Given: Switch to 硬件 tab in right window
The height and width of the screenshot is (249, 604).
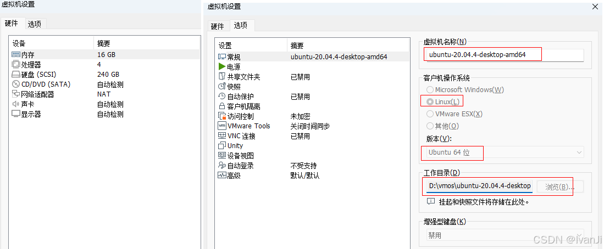Looking at the screenshot, I should click(x=217, y=26).
